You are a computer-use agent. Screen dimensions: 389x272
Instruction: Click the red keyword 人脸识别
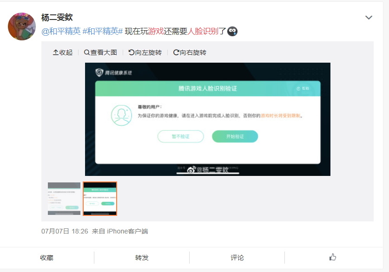point(203,31)
